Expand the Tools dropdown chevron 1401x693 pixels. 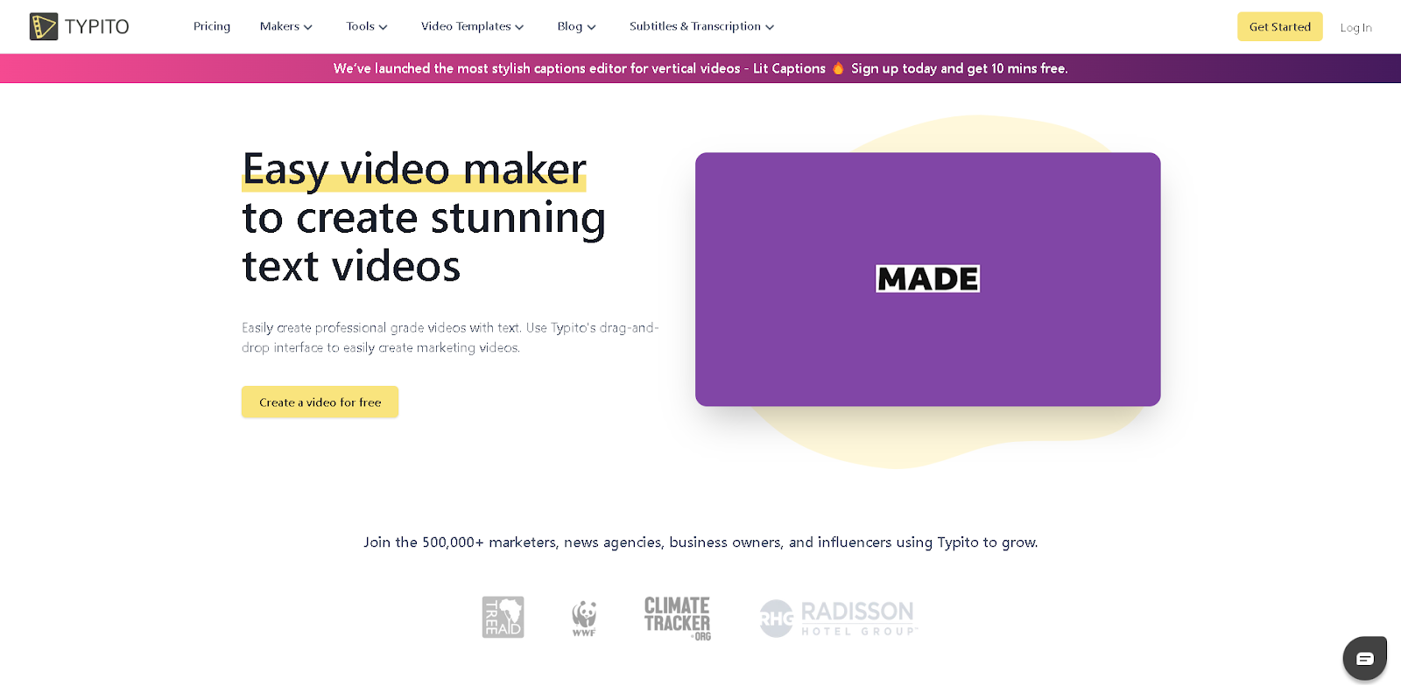[383, 27]
